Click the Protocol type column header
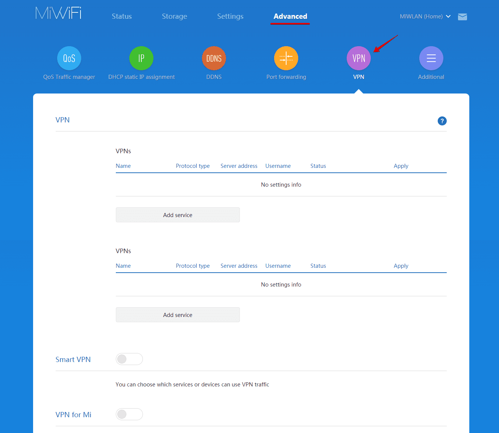 point(193,166)
